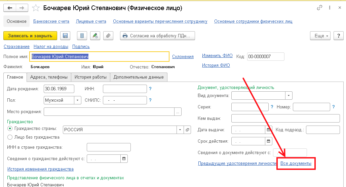Screen dimensions: 346x187
Task: Open the Вид документа dropdown
Action: click(289, 96)
